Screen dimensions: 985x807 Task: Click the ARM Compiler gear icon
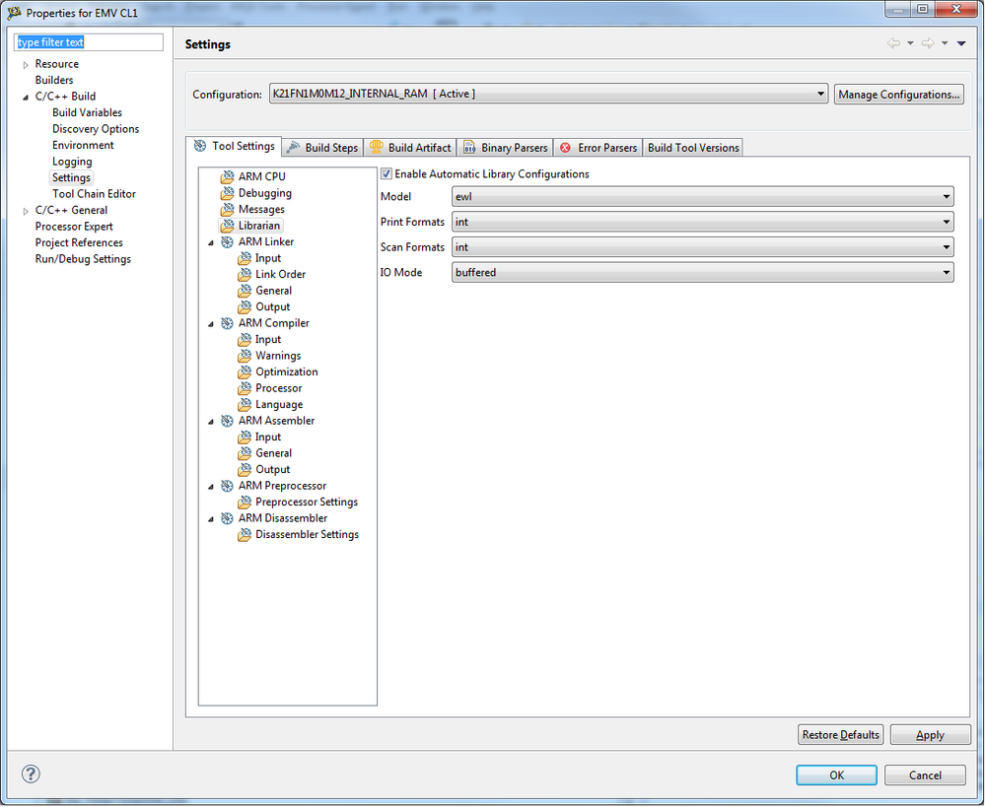tap(228, 323)
